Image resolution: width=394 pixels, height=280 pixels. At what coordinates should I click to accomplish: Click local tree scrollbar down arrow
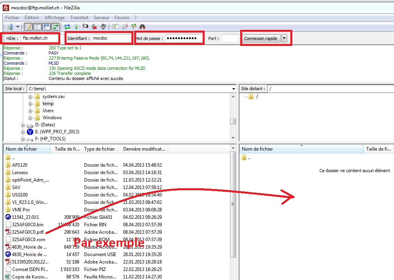pyautogui.click(x=233, y=138)
